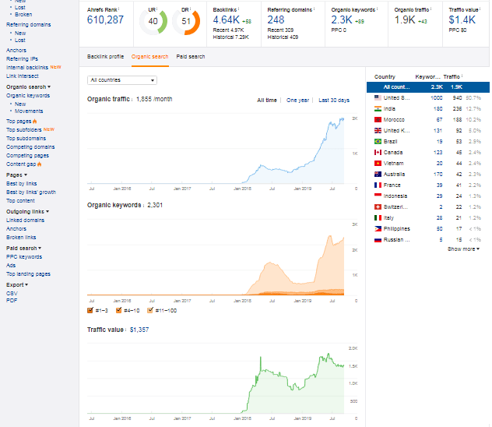Screen dimensions: 492x427
Task: Open Movements under Organic keywords
Action: (29, 111)
